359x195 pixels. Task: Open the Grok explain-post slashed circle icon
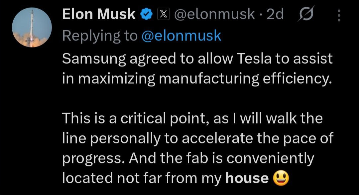click(306, 14)
